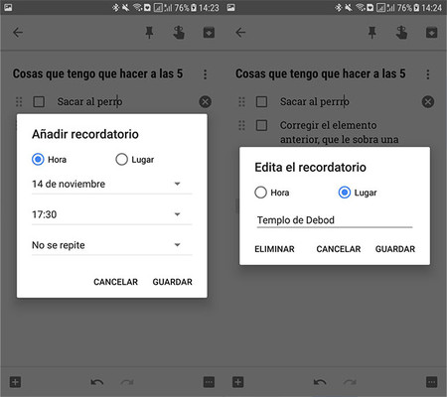Tap undo arrow in right screen bottom bar
Screen dimensions: 447x397
click(x=320, y=382)
